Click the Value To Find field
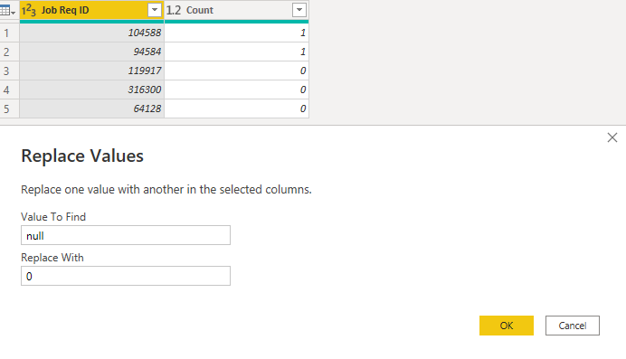Screen dimensions: 626x359 pos(126,235)
